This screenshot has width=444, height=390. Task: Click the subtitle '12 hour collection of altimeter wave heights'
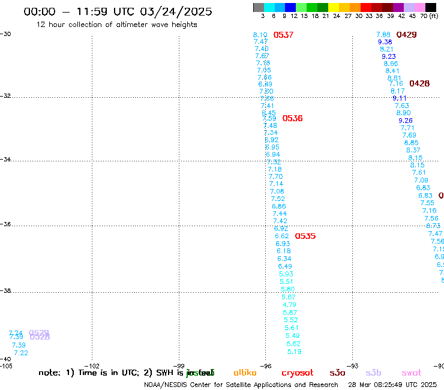click(116, 25)
